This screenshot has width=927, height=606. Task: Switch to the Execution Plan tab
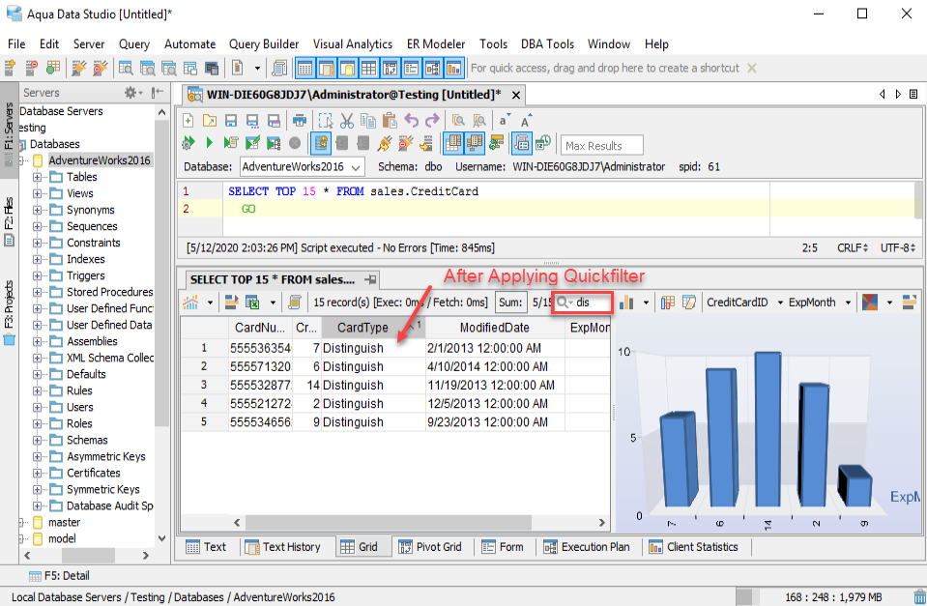585,547
